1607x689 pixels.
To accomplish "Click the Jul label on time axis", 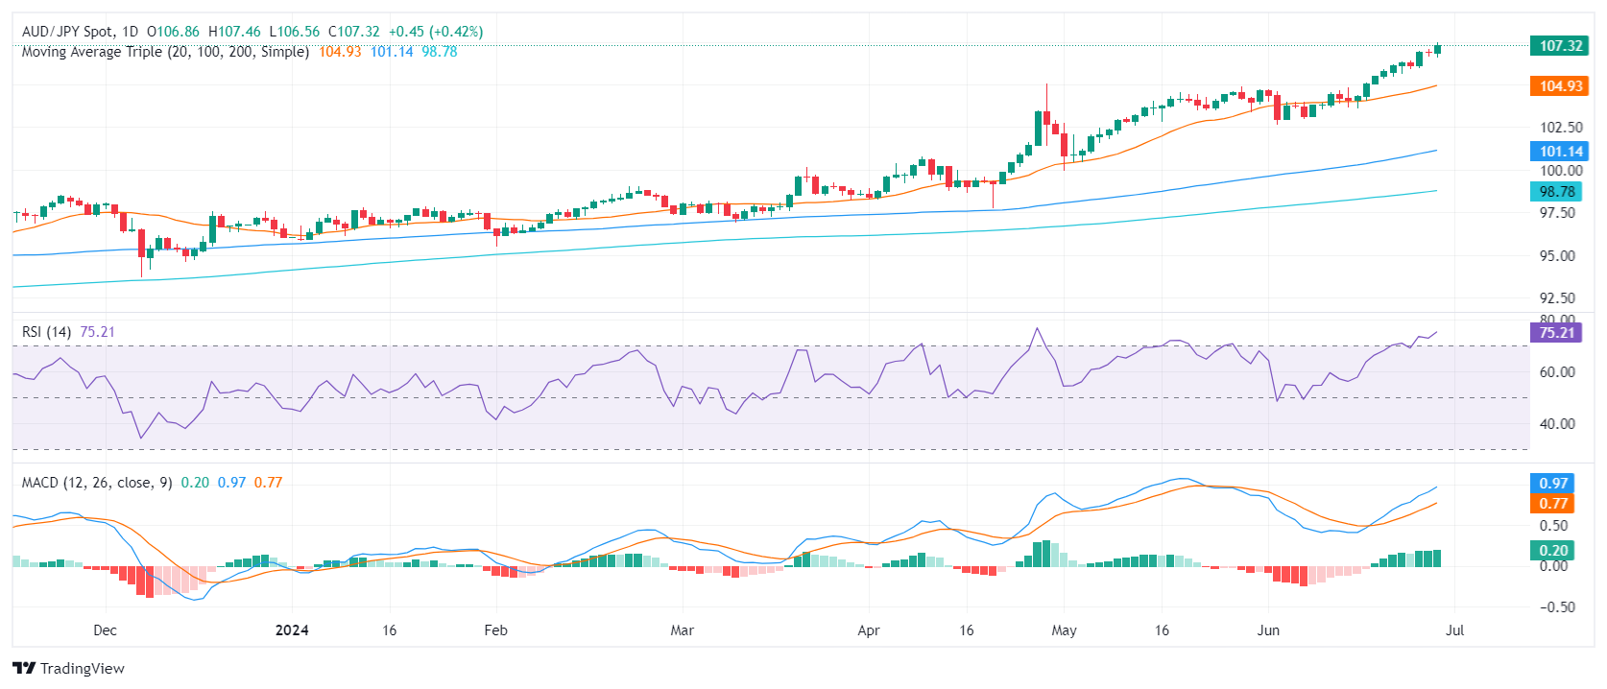I will (x=1454, y=630).
